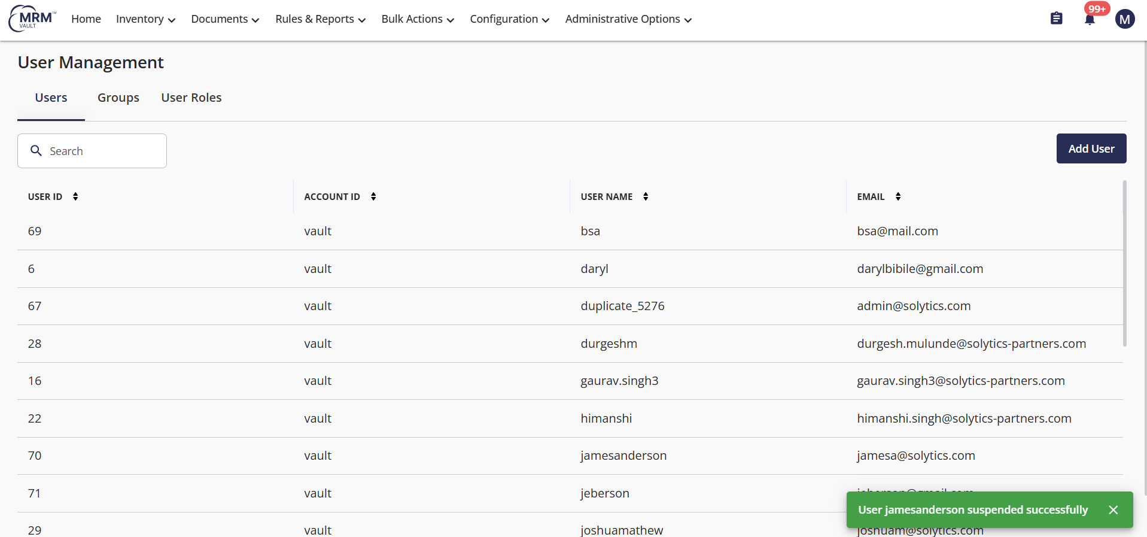Image resolution: width=1147 pixels, height=537 pixels.
Task: Sort table by User Name column
Action: tap(646, 196)
